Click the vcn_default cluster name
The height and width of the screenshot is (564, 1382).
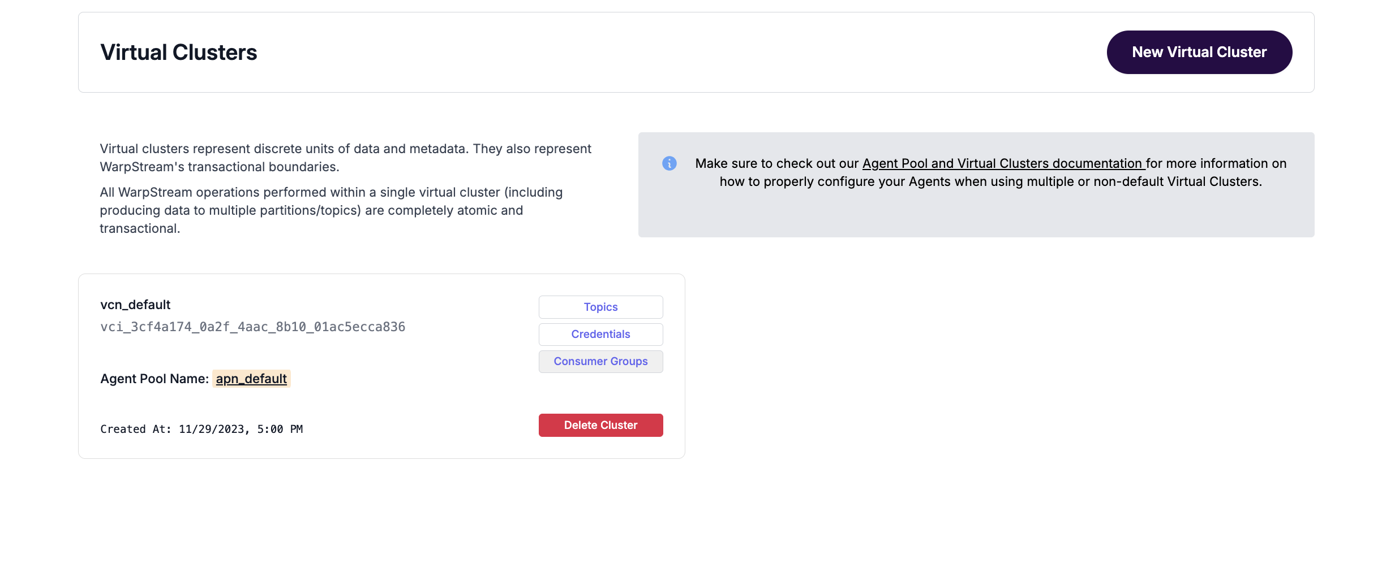pos(135,305)
